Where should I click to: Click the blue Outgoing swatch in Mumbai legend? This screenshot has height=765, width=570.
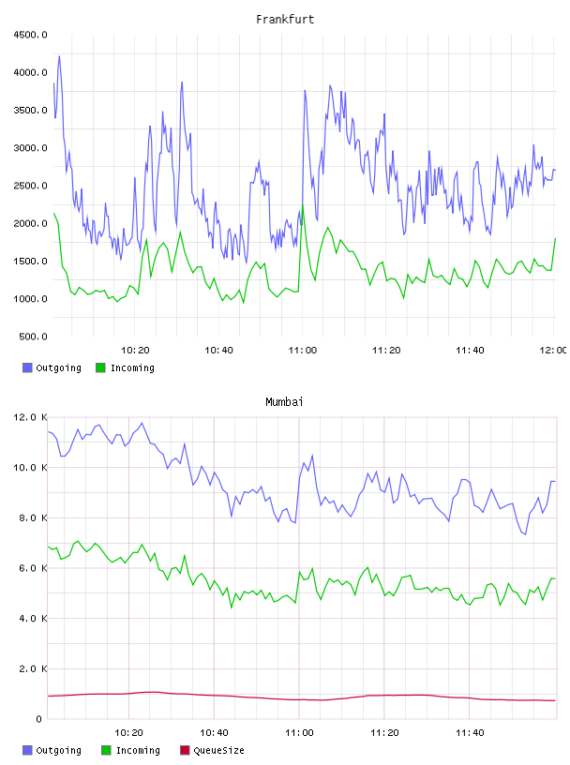(27, 750)
